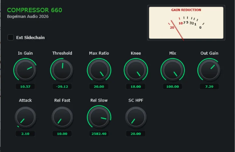Click the Threshold knob
This screenshot has height=152, width=235.
tap(62, 70)
